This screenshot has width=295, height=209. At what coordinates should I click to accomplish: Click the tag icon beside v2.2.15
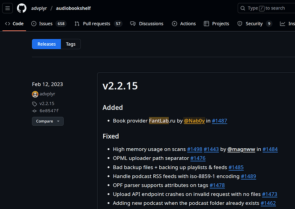pyautogui.click(x=35, y=103)
